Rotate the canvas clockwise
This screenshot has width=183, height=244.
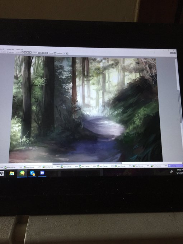(44, 53)
